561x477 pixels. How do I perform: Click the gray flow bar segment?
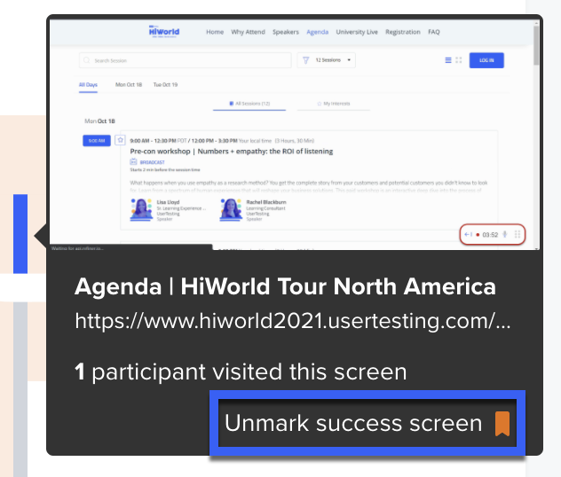[20, 389]
